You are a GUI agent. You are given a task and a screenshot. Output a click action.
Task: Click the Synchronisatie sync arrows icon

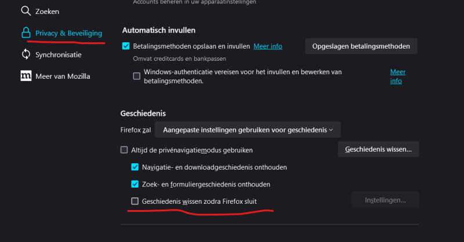coord(26,54)
